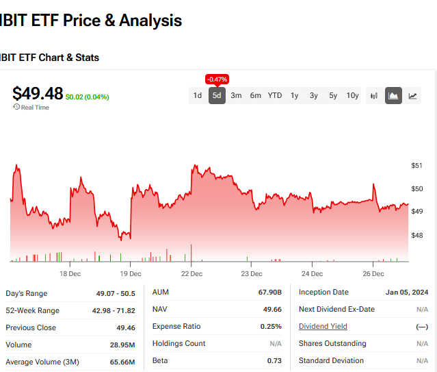Click the Real Time clock icon
The height and width of the screenshot is (372, 437).
click(x=16, y=107)
